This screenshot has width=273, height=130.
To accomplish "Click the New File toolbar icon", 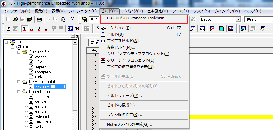I will (x=8, y=19).
